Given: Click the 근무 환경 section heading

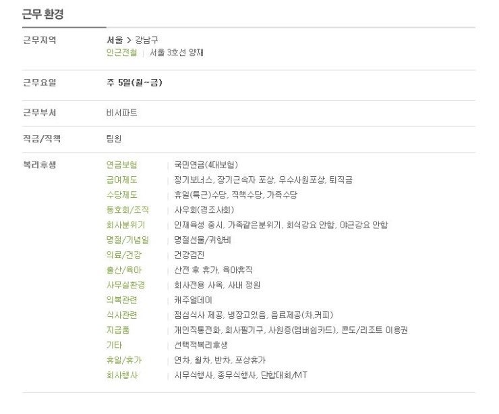Looking at the screenshot, I should 42,14.
